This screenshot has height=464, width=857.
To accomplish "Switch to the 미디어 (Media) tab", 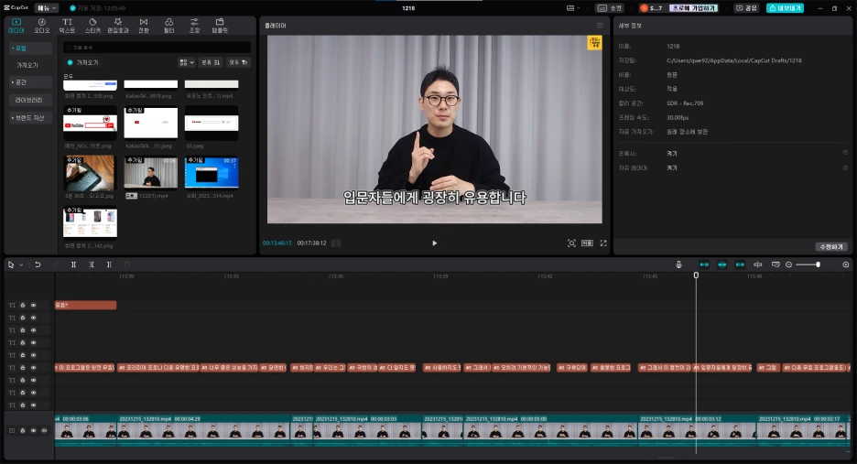I will pos(16,26).
